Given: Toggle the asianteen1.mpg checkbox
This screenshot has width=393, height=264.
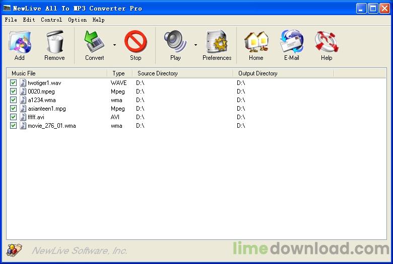Looking at the screenshot, I should pos(13,108).
